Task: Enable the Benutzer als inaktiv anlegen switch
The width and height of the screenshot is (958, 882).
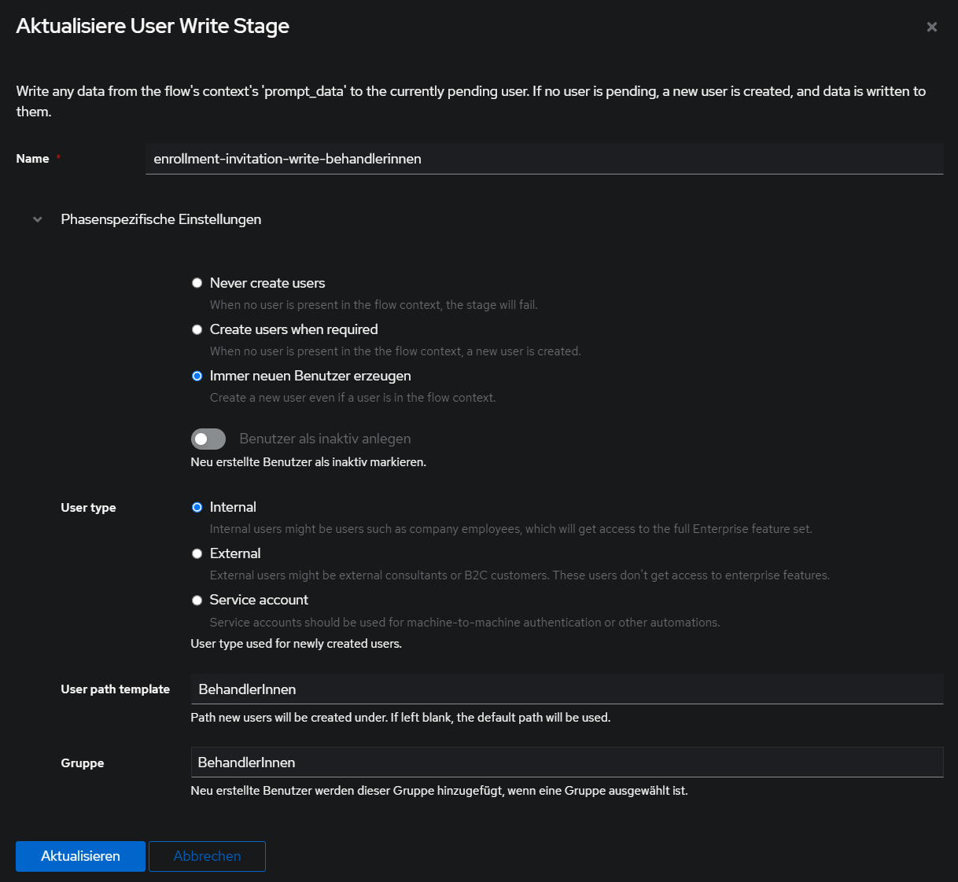Action: pos(208,439)
